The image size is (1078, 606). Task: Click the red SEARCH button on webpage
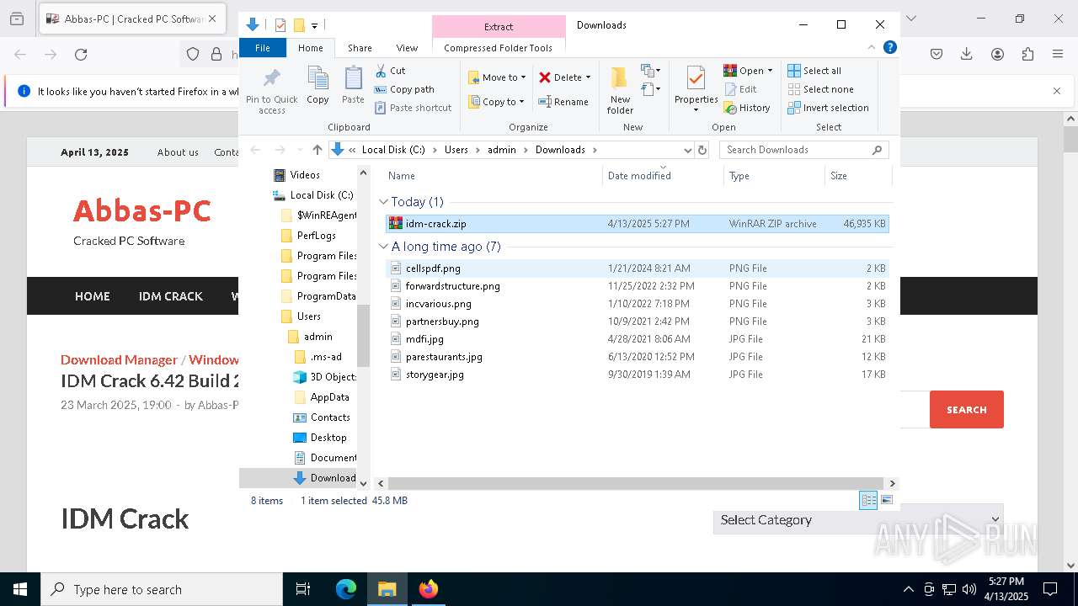[967, 410]
